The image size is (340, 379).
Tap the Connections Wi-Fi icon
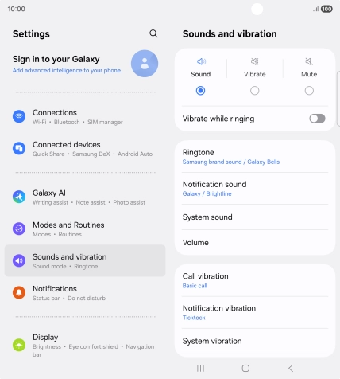19,116
